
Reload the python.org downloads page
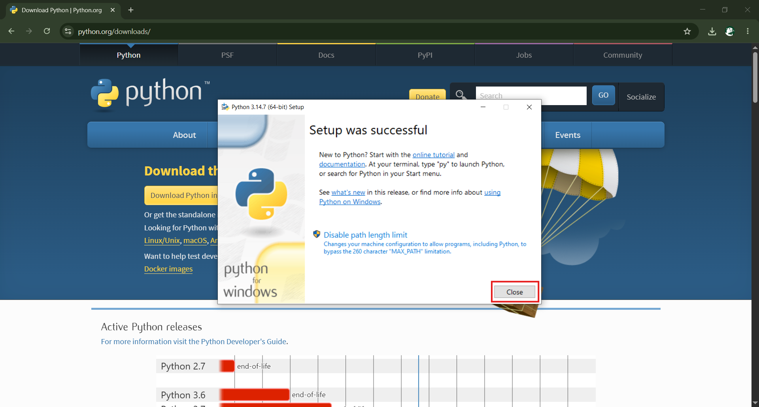coord(47,31)
